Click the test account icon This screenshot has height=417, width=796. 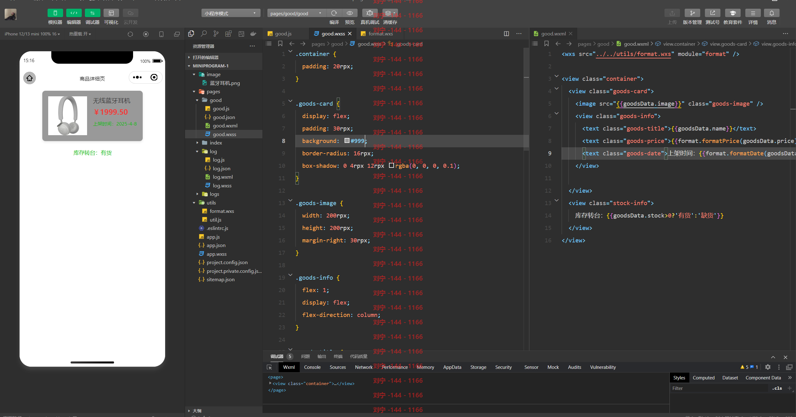point(712,13)
